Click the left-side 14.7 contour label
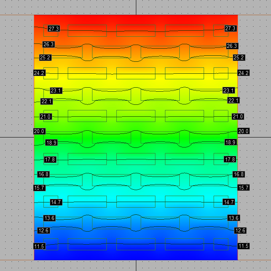 (56, 202)
